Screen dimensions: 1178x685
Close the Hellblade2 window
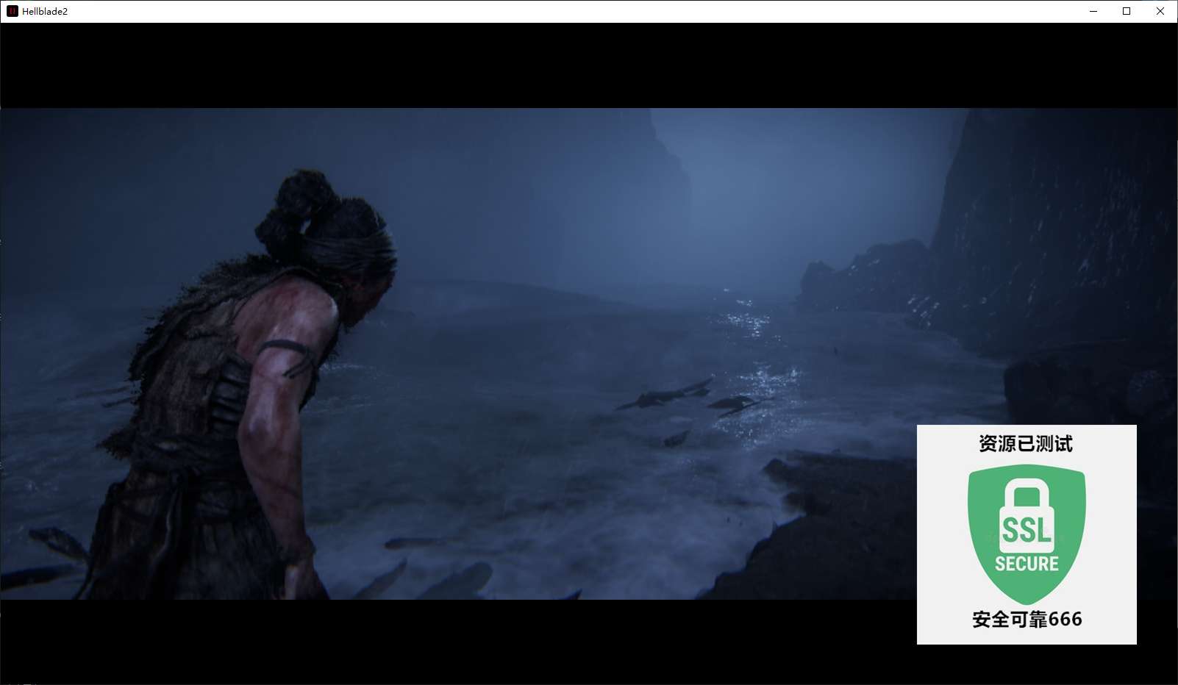click(x=1160, y=11)
